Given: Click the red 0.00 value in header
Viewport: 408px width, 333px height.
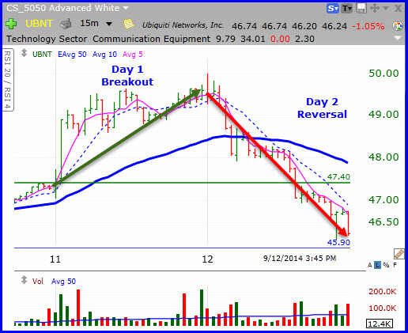Looking at the screenshot, I should click(x=280, y=39).
